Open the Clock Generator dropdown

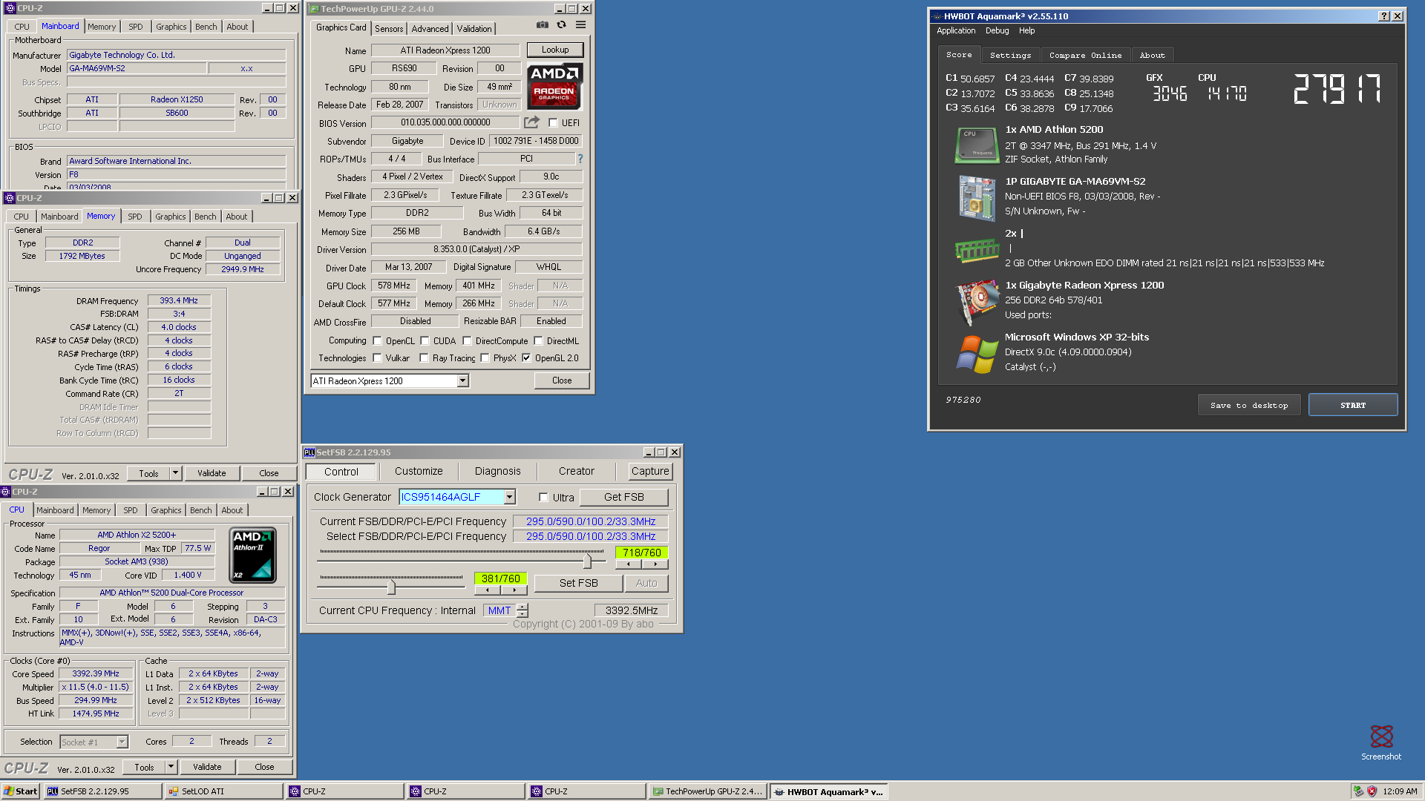pyautogui.click(x=510, y=497)
